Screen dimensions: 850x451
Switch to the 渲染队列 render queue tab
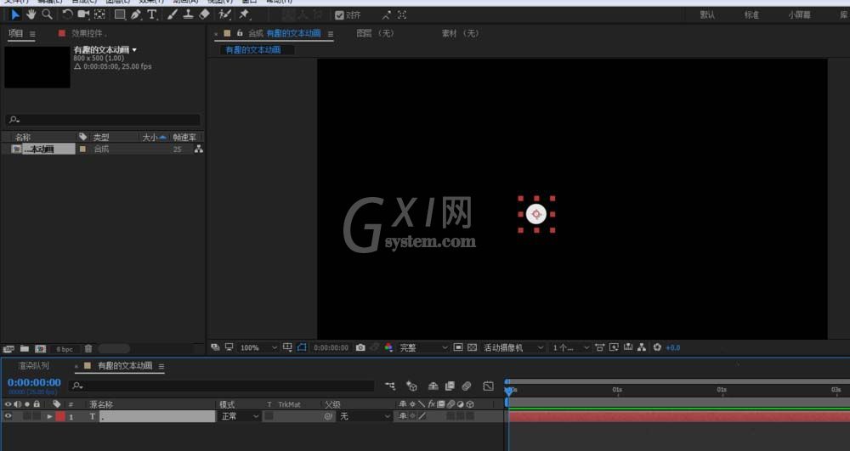click(x=34, y=366)
